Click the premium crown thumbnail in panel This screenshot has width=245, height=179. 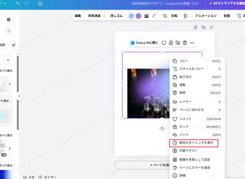[x=4, y=148]
